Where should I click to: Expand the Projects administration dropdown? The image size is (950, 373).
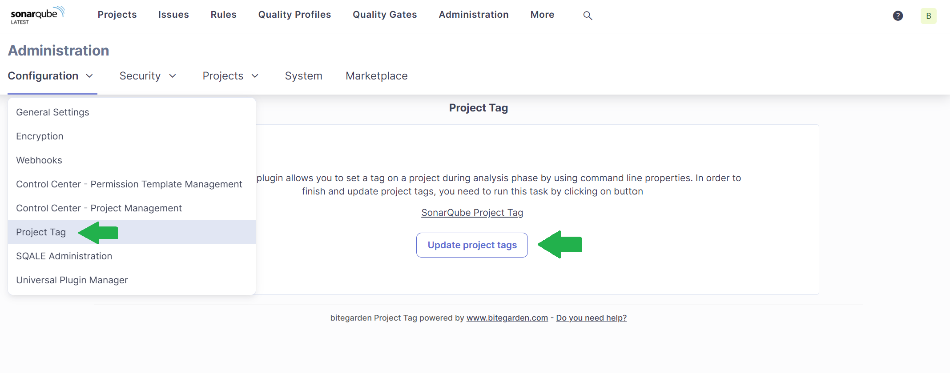[x=230, y=76]
